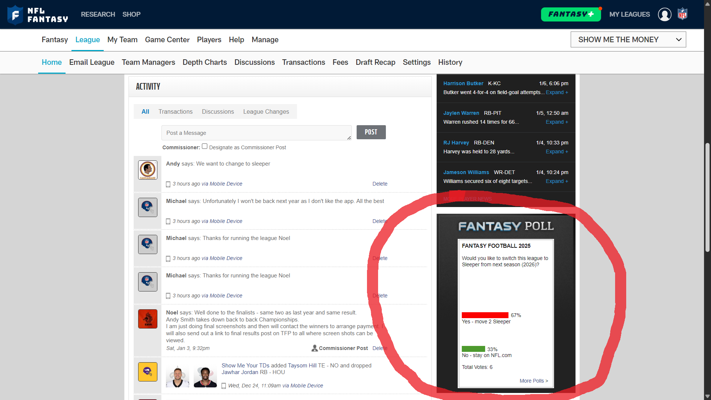This screenshot has width=711, height=400.
Task: Click the red Yes poll result bar
Action: (x=485, y=315)
